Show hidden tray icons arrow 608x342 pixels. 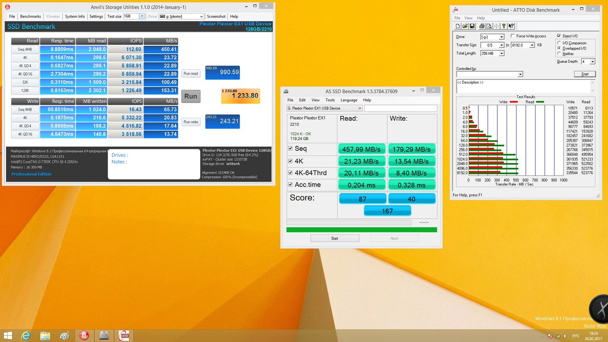(x=542, y=336)
